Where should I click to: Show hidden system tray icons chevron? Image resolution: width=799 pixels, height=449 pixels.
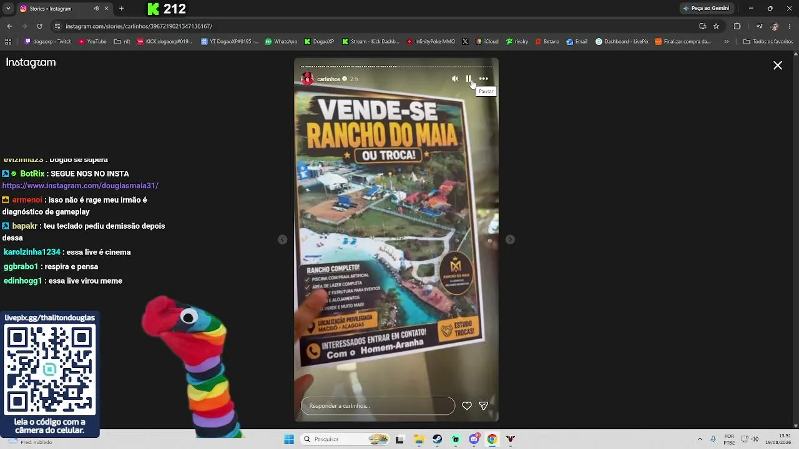pos(700,439)
